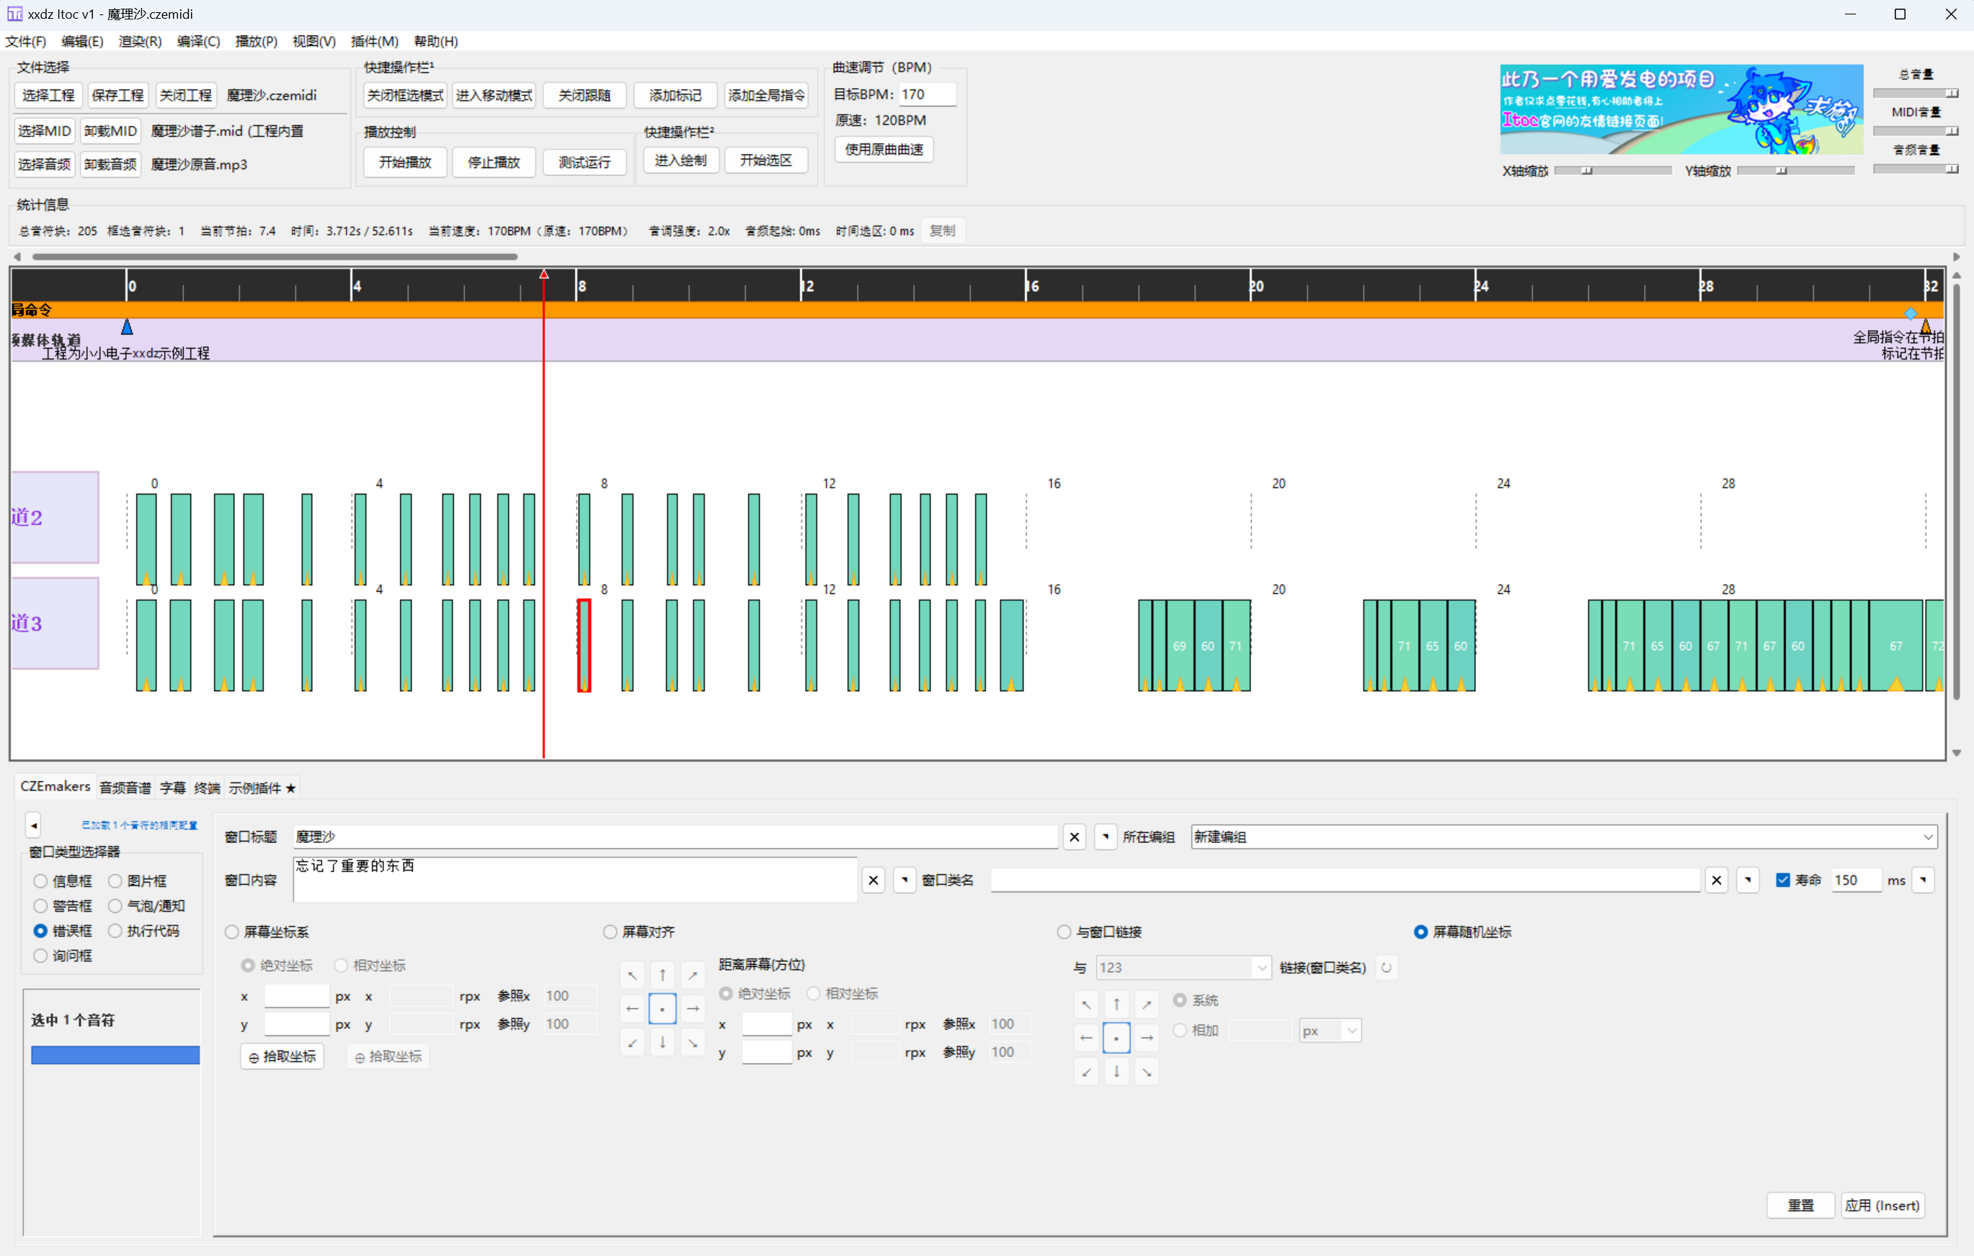Click the collapse arrow above 窗口类型选择器
Viewport: 1974px width, 1256px height.
click(34, 825)
